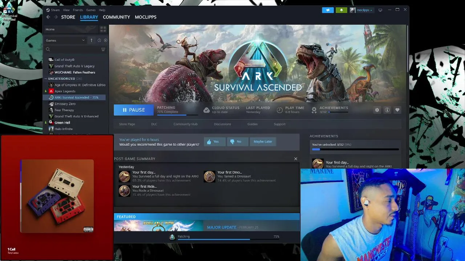Click the library search magnifier icon

48,49
